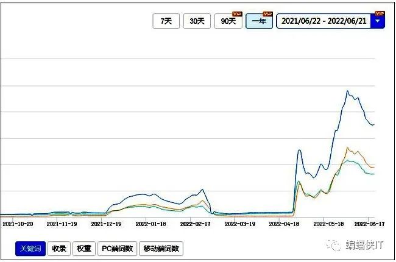View the PC端词数 tab

pos(117,249)
